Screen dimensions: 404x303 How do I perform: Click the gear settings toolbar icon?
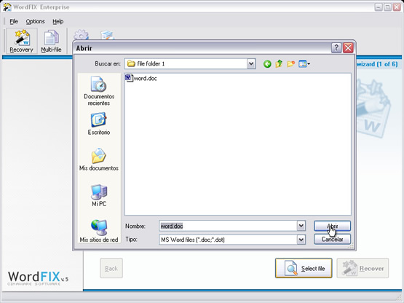click(81, 35)
